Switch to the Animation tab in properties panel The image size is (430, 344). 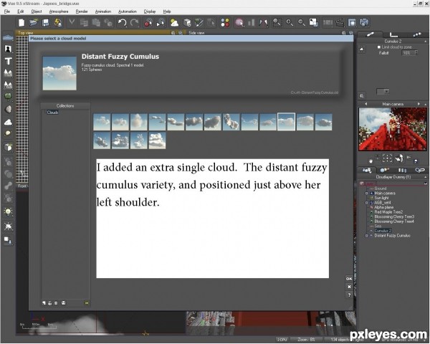416,34
